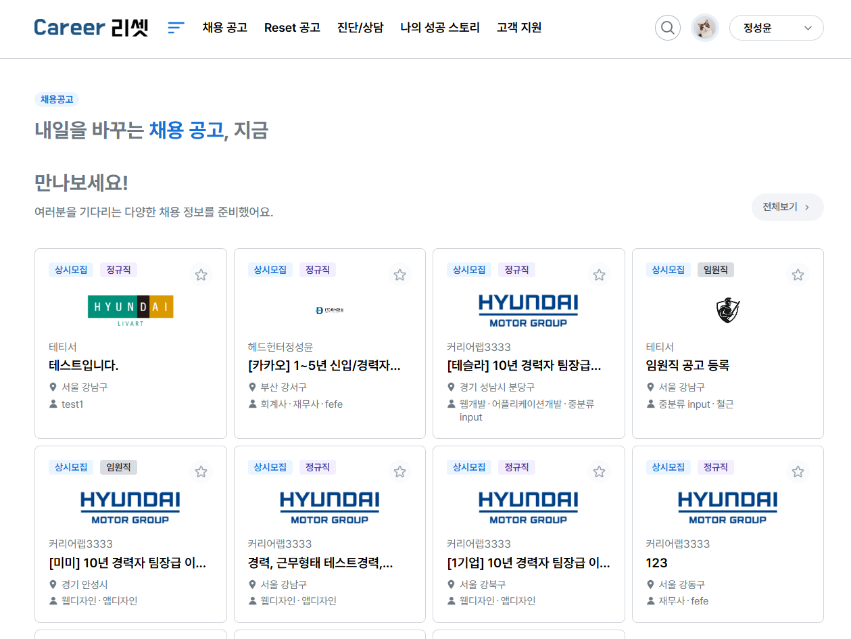This screenshot has height=639, width=851.
Task: Go to 진단/상담 menu
Action: tap(360, 28)
